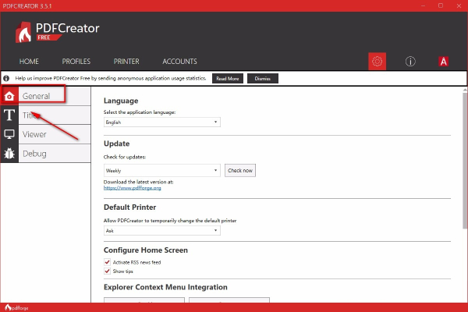The width and height of the screenshot is (468, 312).
Task: Uncheck the Show tips option
Action: point(107,271)
